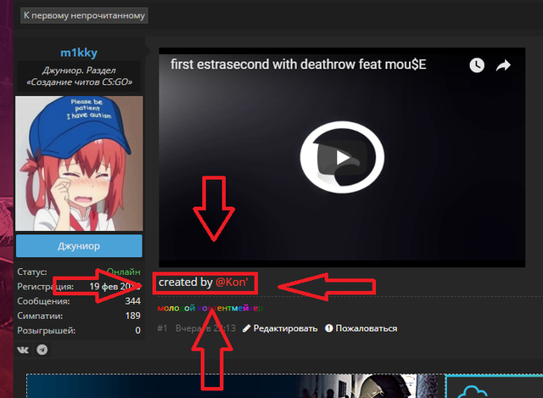
Task: Click the pencil edit icon
Action: [x=246, y=328]
